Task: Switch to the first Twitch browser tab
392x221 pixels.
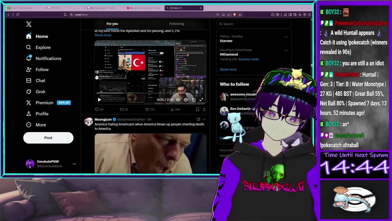Action: pyautogui.click(x=64, y=8)
